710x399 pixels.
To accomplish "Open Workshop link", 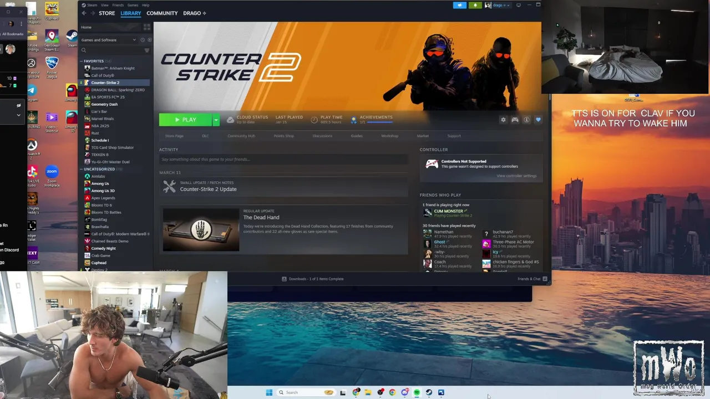I will [x=389, y=136].
